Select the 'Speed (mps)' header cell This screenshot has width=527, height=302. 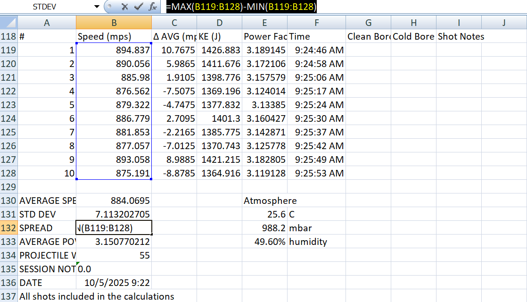point(114,37)
